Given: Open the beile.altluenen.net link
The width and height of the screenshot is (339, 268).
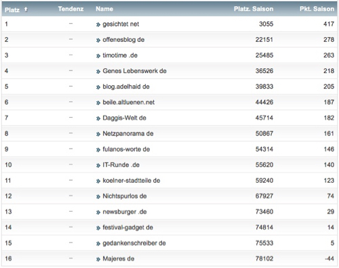Looking at the screenshot, I should pos(129,102).
